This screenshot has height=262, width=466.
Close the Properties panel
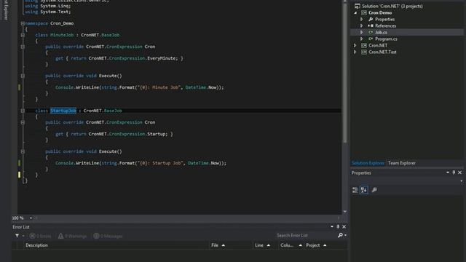tap(459, 172)
